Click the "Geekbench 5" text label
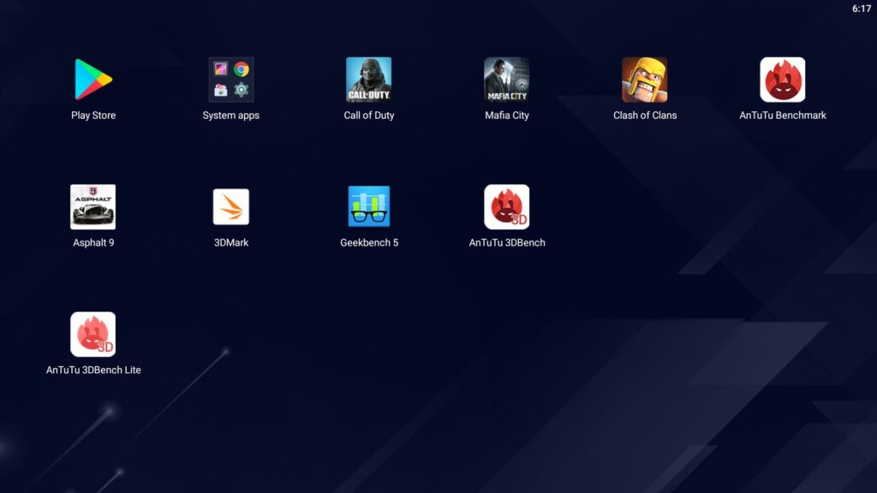The height and width of the screenshot is (493, 877). pyautogui.click(x=369, y=243)
